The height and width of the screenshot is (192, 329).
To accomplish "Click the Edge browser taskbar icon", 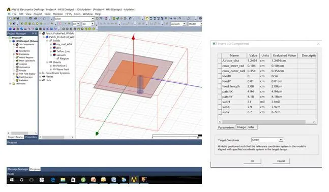I will coord(53,180).
